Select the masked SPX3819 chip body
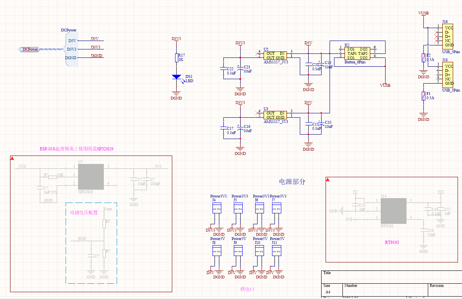Screen dimensions: 462x299 (91, 176)
